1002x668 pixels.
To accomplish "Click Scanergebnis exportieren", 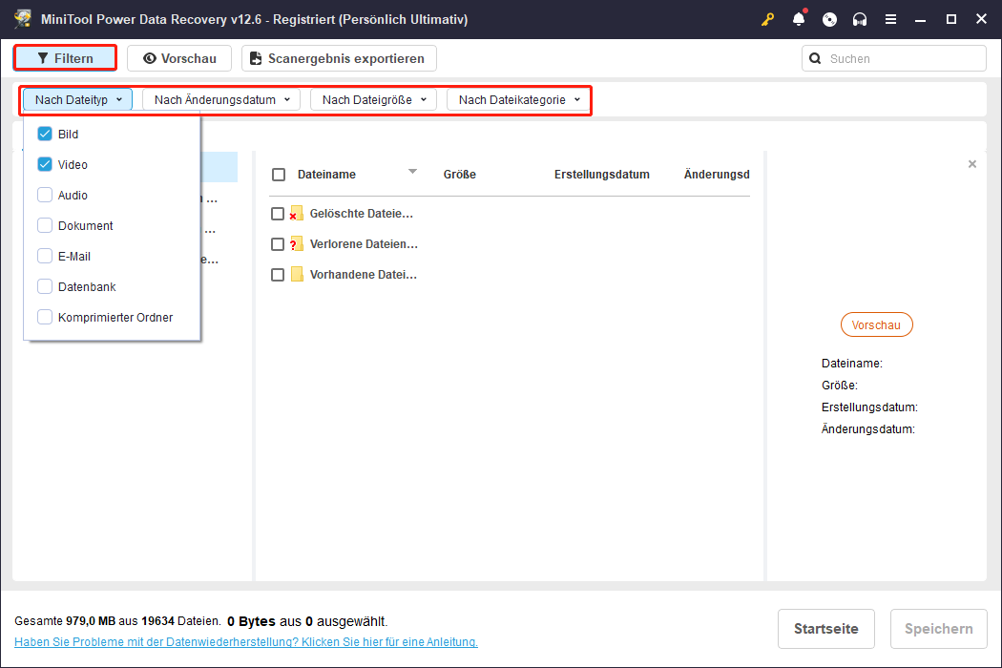I will click(x=339, y=58).
